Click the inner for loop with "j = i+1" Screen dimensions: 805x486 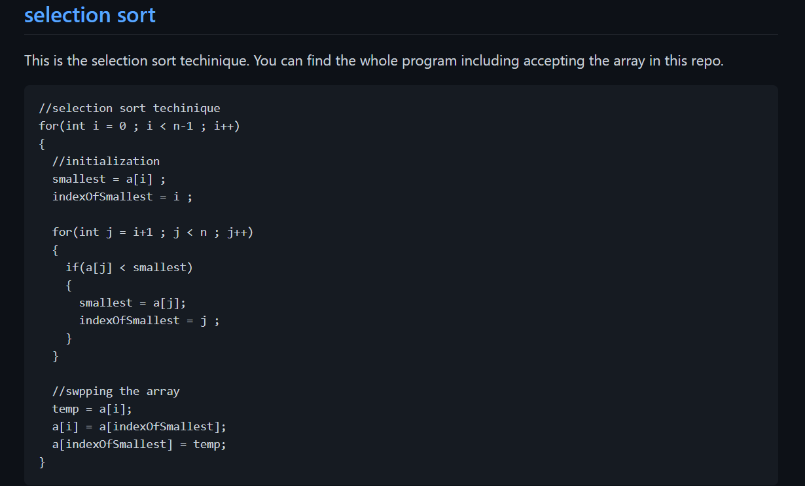pyautogui.click(x=152, y=232)
